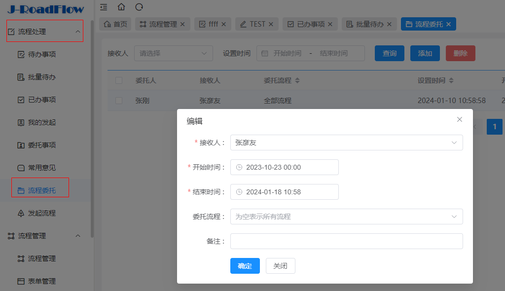Click the 备注 text input
The width and height of the screenshot is (505, 291).
point(347,241)
